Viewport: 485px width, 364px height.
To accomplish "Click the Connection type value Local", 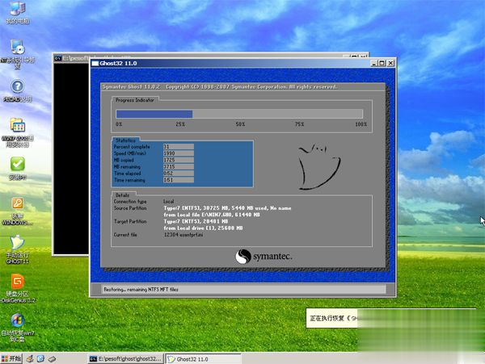I will coord(169,201).
